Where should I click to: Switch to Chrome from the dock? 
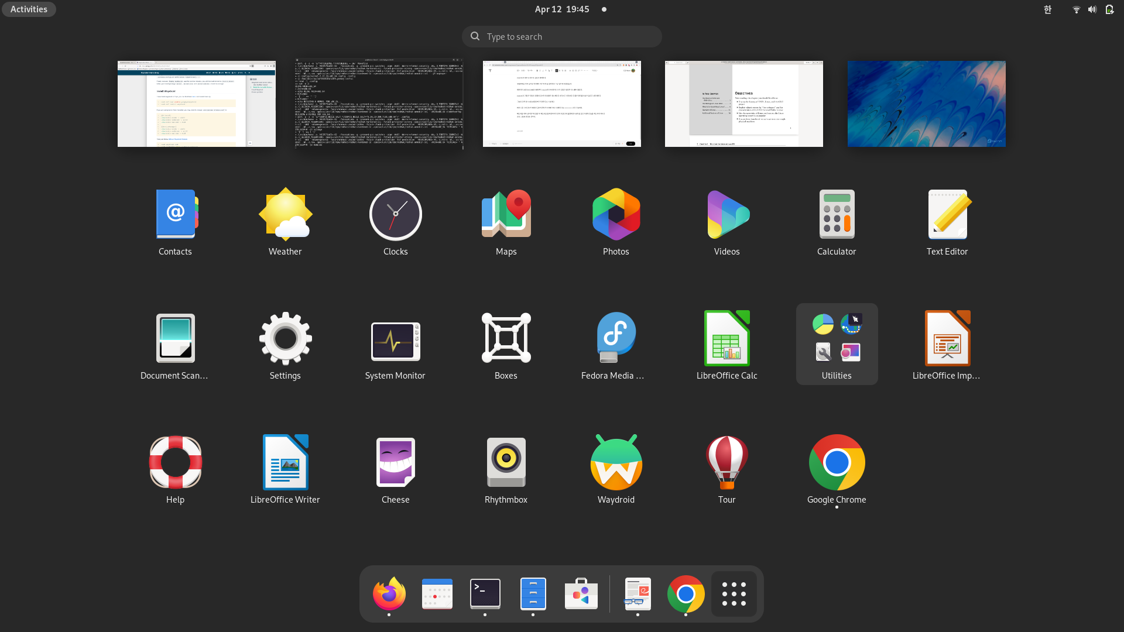point(686,594)
